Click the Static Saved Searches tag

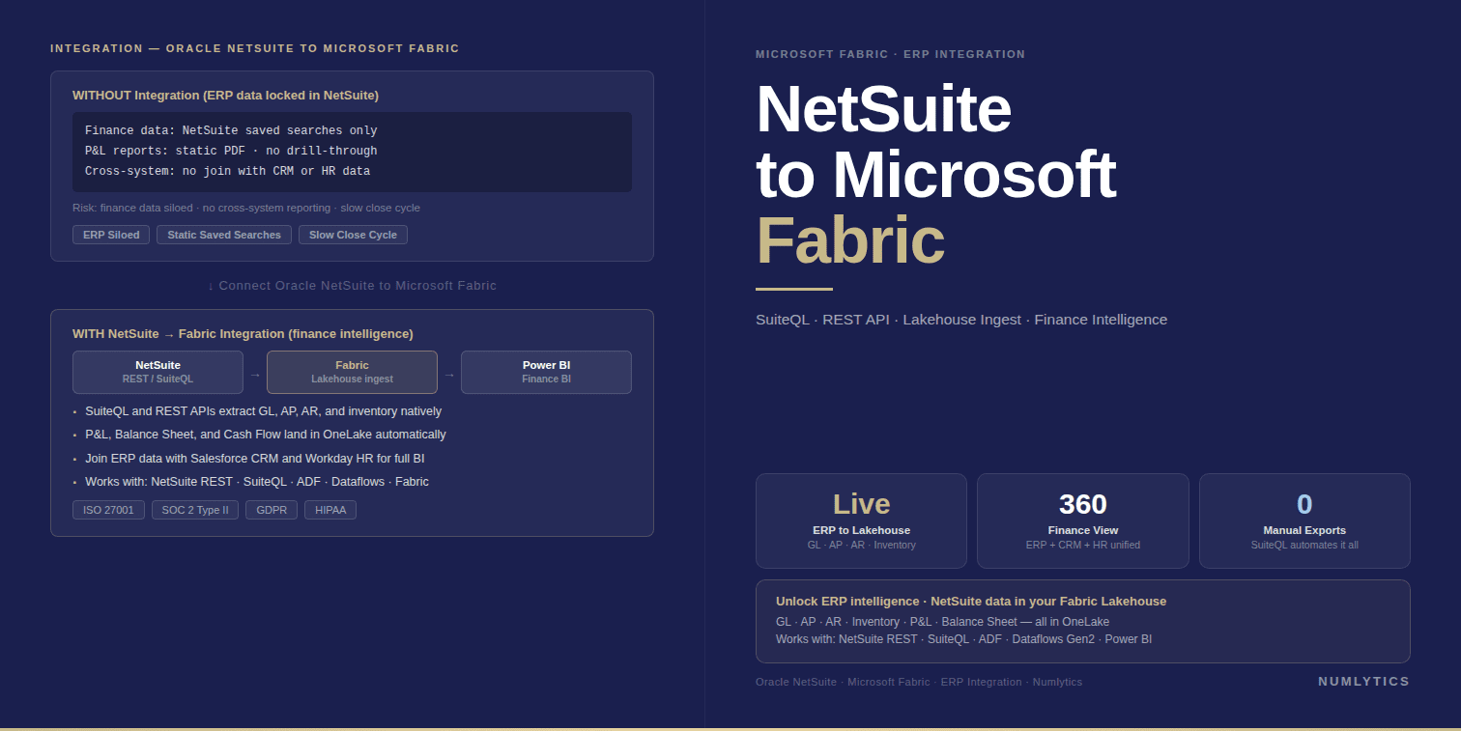[x=224, y=235]
